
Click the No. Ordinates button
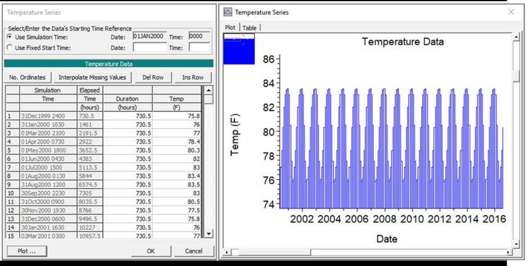tap(27, 77)
